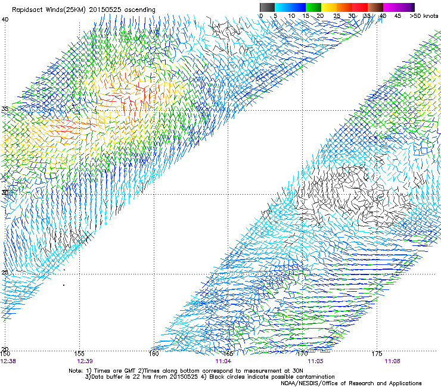Click the purple '11:06' pass time

392,361
